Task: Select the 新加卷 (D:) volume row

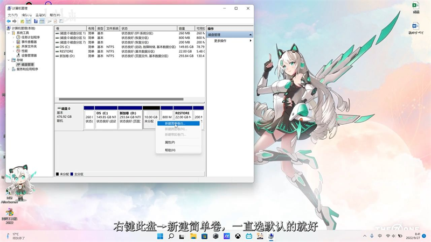Action: pyautogui.click(x=130, y=56)
